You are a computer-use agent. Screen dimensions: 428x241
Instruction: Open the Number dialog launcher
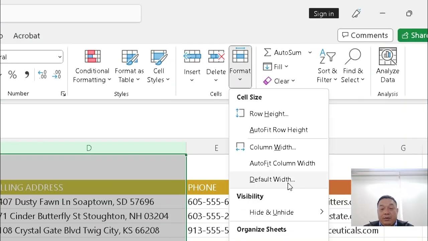[63, 94]
